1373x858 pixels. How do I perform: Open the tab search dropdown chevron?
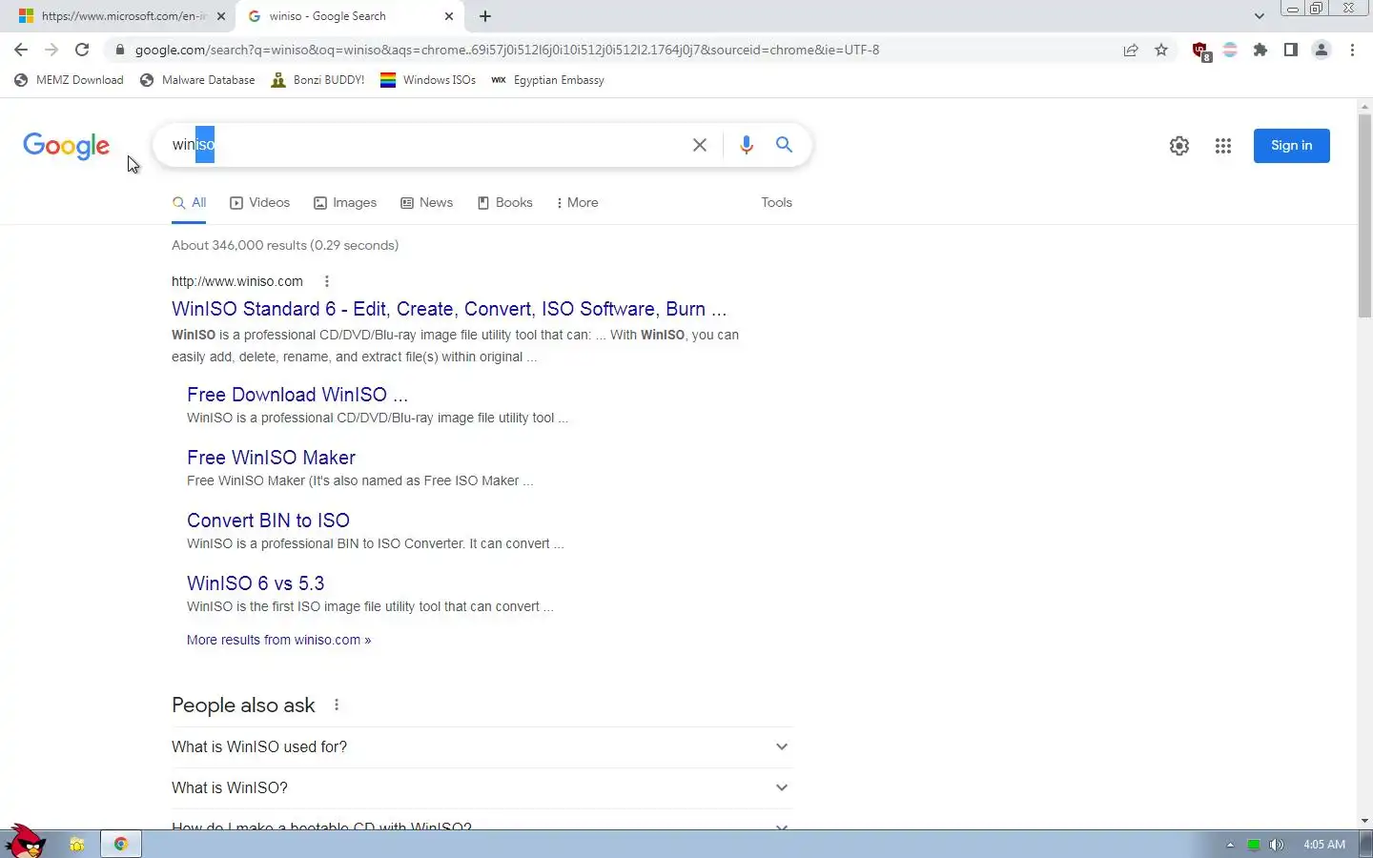pyautogui.click(x=1259, y=16)
